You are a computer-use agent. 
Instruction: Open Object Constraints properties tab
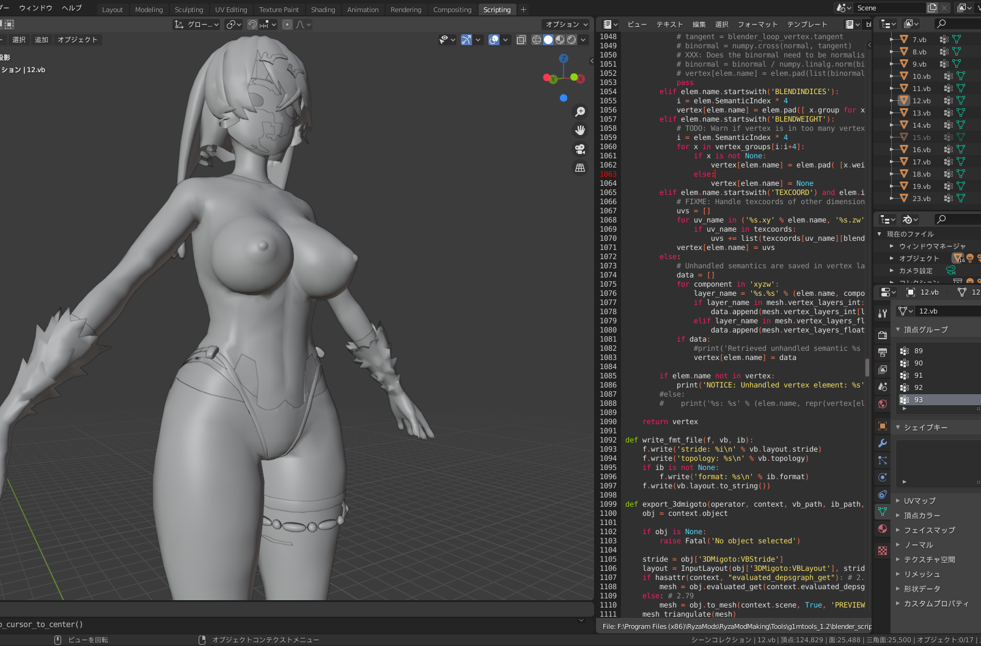pyautogui.click(x=882, y=494)
